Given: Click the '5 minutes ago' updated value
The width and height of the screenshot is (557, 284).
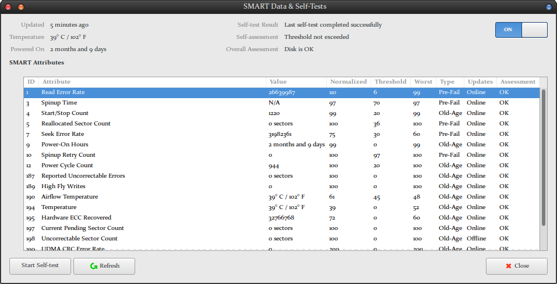Looking at the screenshot, I should (69, 25).
